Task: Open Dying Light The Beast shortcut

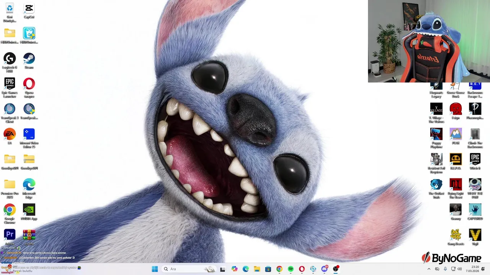Action: 456,189
